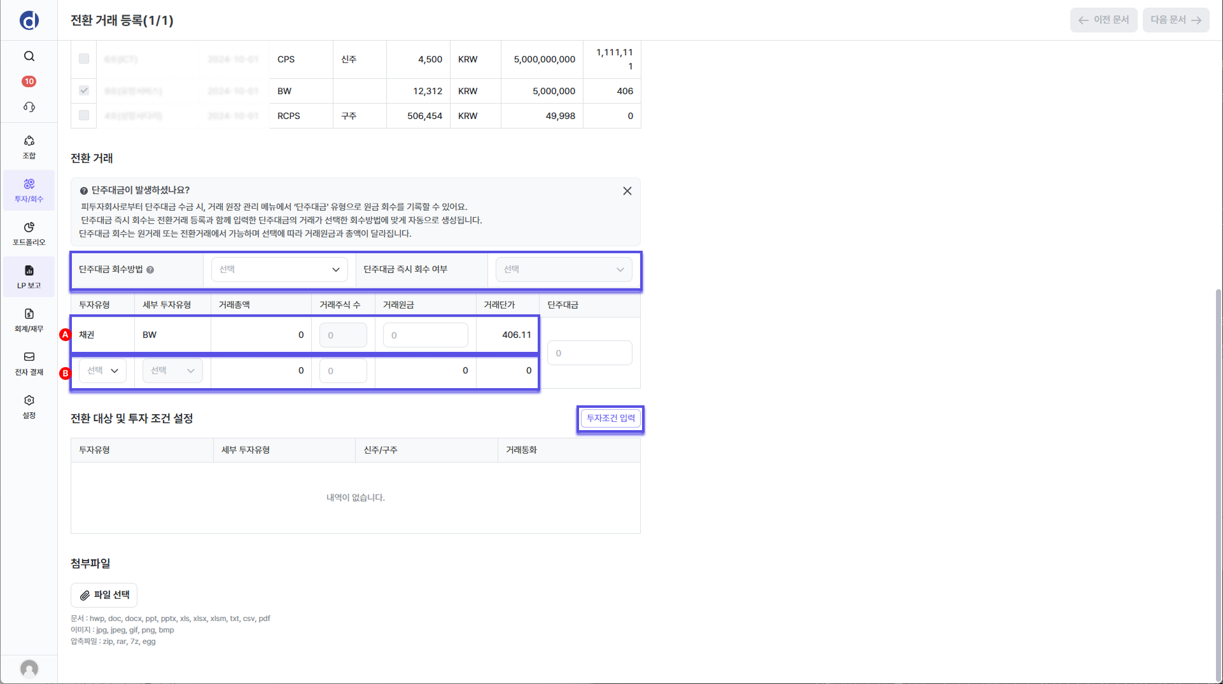Toggle the BW row checkbox

(x=84, y=90)
